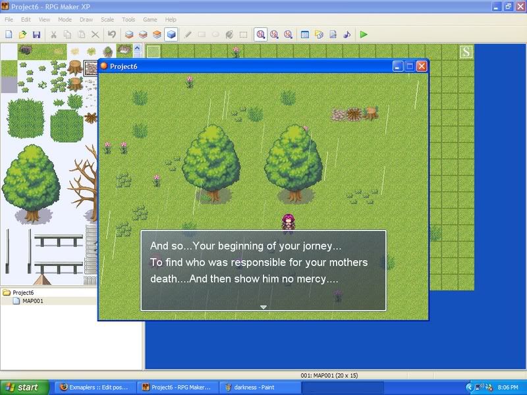Image resolution: width=527 pixels, height=395 pixels.
Task: Select the first map layer icon
Action: pyautogui.click(x=129, y=34)
